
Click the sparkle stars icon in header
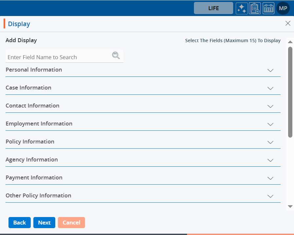click(242, 8)
